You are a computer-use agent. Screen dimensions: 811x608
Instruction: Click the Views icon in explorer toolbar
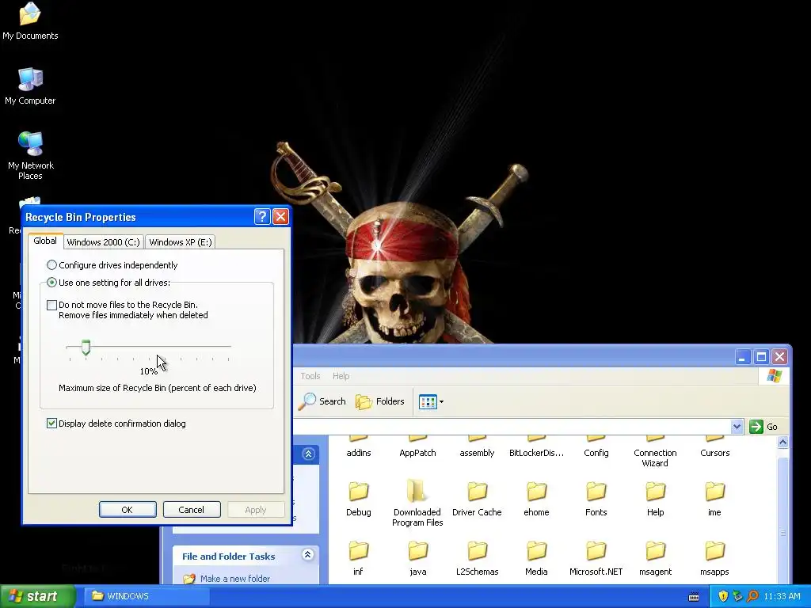[428, 401]
